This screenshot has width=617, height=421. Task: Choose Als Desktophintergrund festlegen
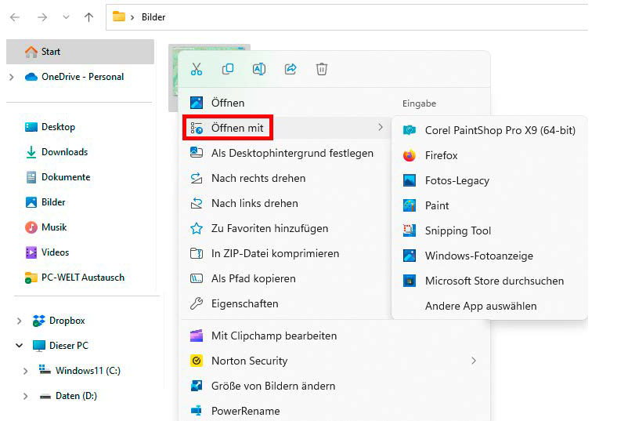coord(285,153)
